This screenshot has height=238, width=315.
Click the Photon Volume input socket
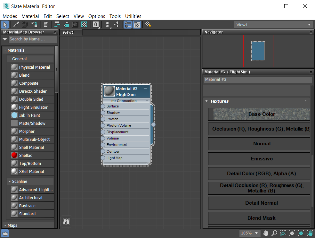point(103,126)
